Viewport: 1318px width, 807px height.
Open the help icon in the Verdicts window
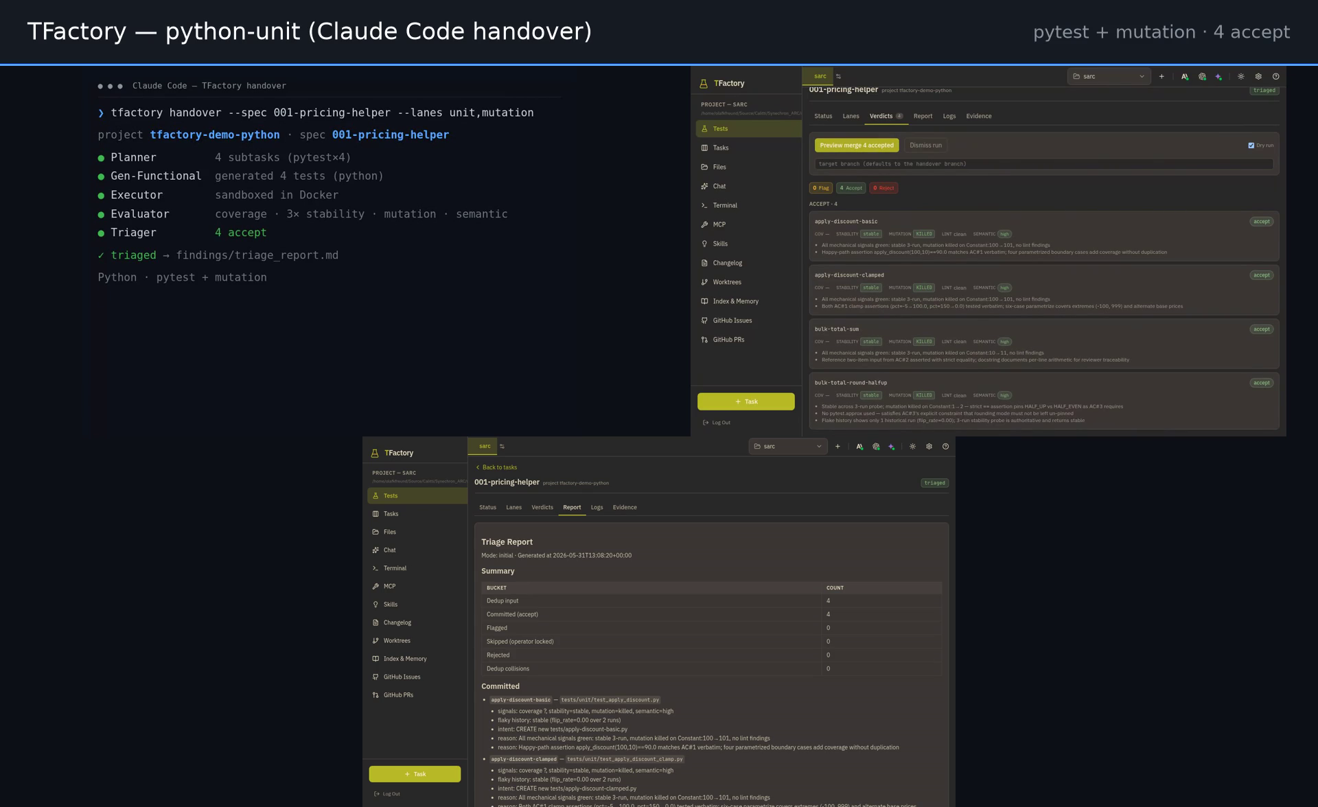[x=1275, y=77]
